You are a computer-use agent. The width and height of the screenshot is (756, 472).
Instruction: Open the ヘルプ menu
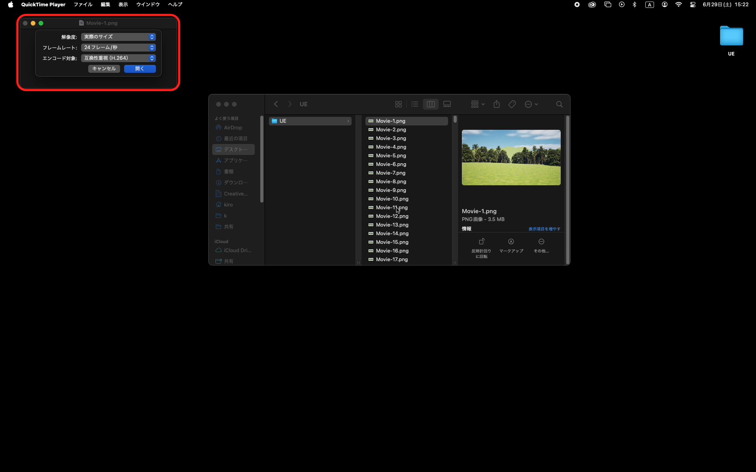point(175,5)
